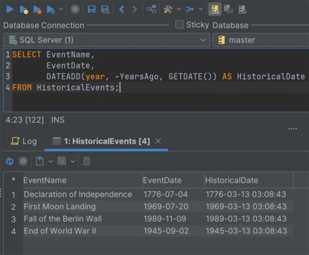
Task: Click 1969-03-13 03:08:43 cell
Action: (249, 207)
